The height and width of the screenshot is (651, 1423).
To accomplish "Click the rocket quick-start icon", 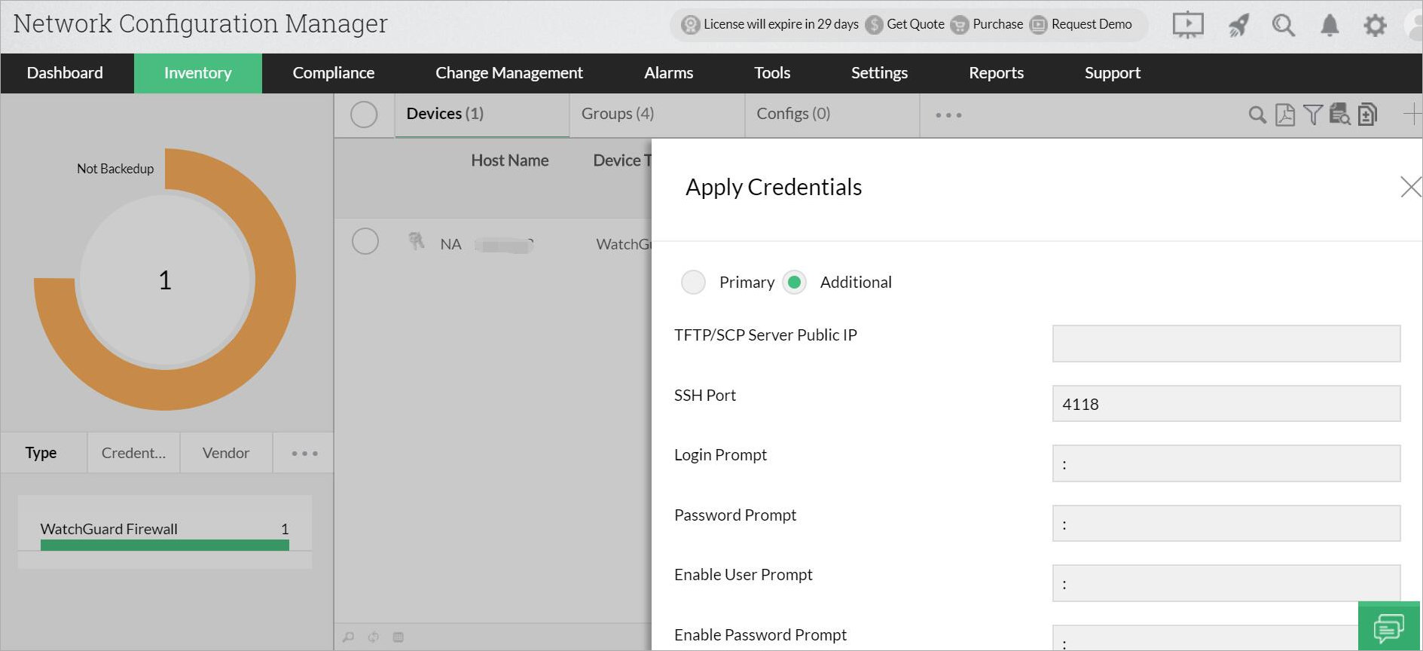I will point(1238,25).
